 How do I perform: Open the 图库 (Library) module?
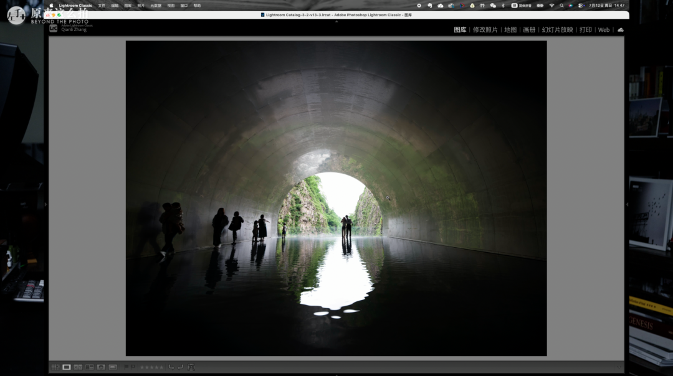[460, 30]
